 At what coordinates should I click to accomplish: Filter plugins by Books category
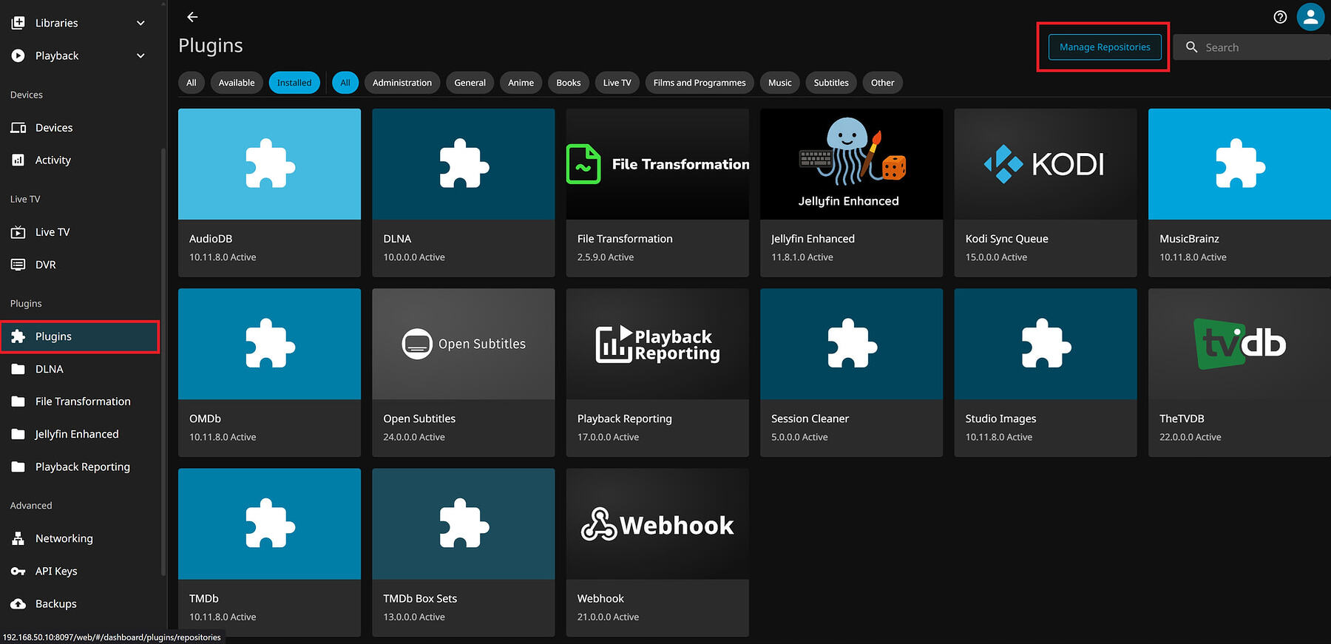569,83
